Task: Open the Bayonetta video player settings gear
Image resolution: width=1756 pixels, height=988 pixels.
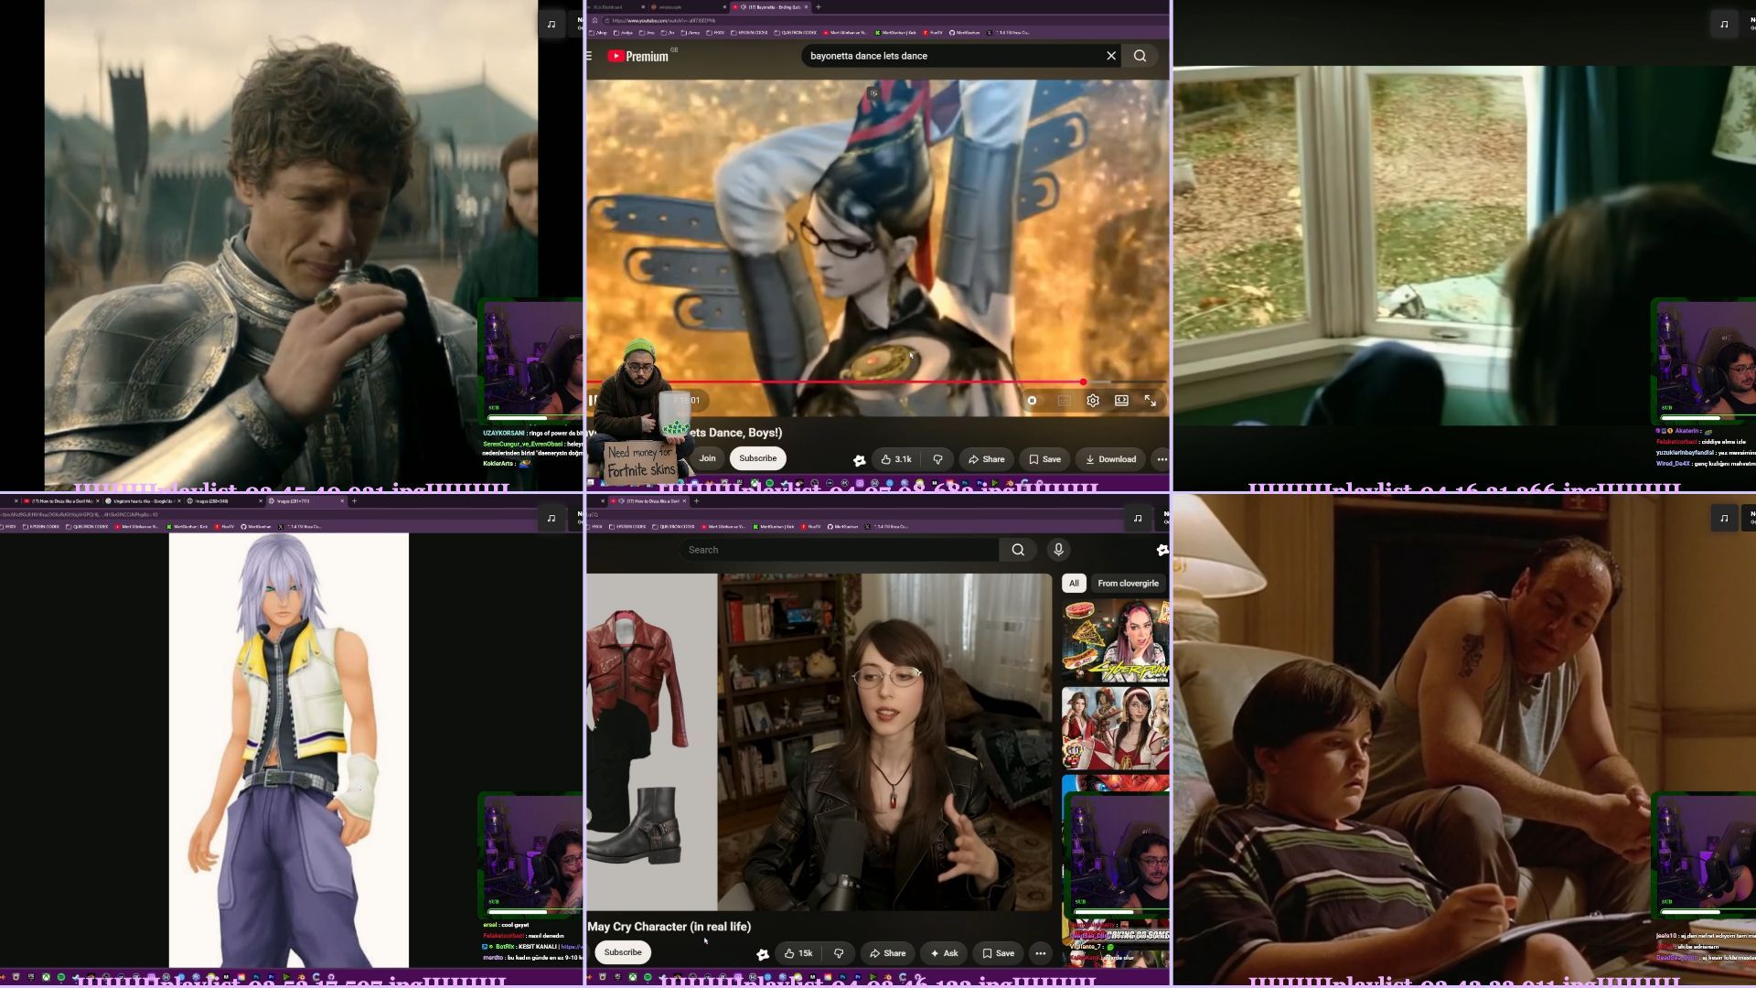Action: [1093, 401]
